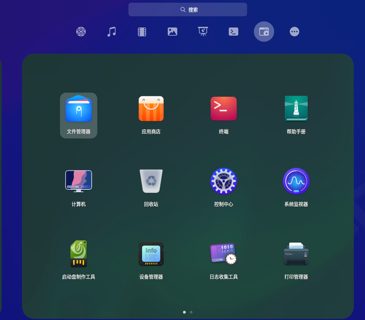365x320 pixels.
Task: Go to the second page indicator dot
Action: [x=191, y=312]
